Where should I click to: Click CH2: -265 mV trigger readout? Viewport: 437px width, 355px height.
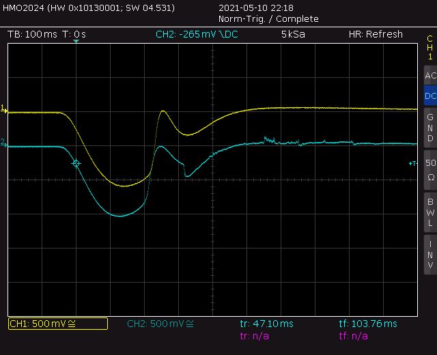[197, 34]
